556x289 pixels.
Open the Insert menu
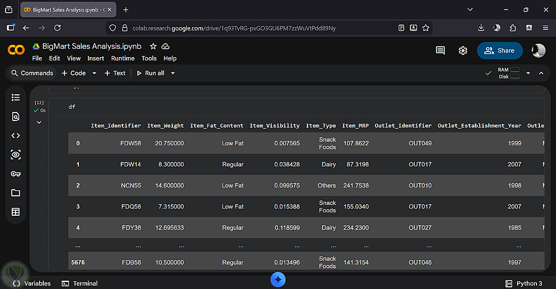pyautogui.click(x=96, y=58)
